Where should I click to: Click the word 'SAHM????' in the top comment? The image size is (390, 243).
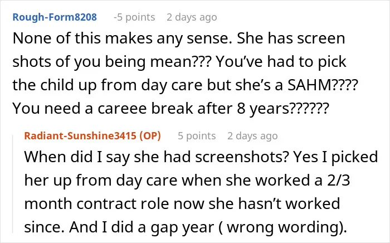tap(323, 85)
